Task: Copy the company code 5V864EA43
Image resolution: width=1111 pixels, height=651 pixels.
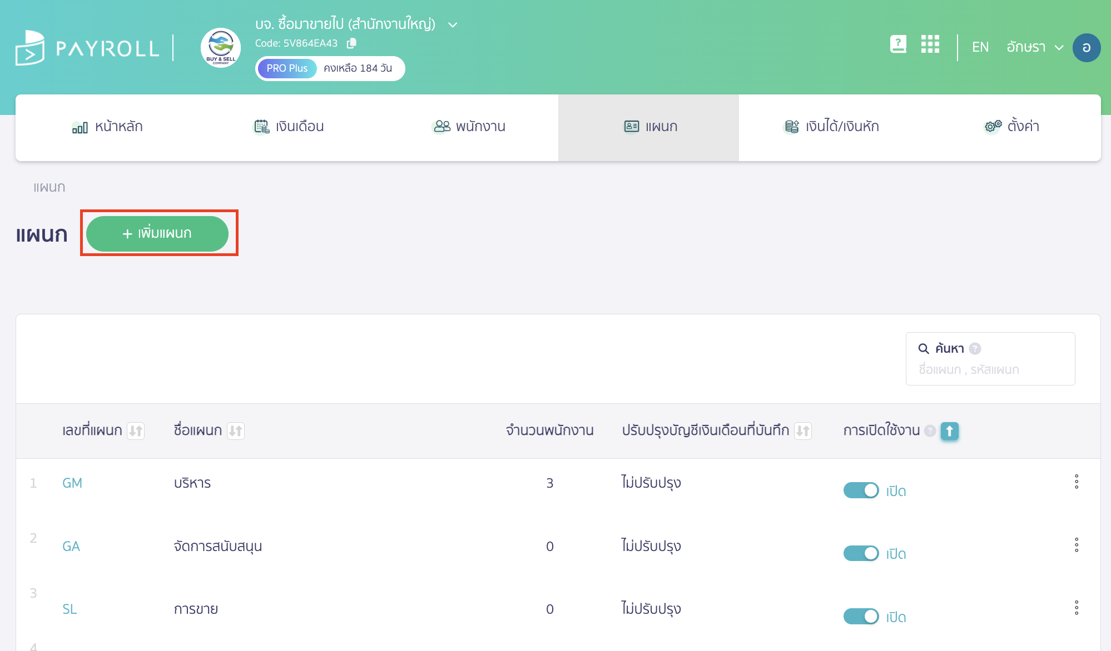Action: click(x=352, y=43)
